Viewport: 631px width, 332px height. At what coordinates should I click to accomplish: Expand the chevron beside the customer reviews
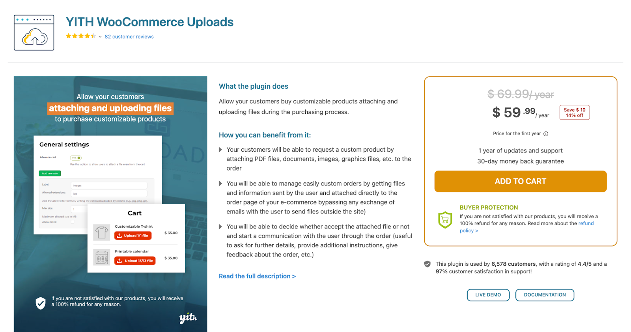[x=99, y=37]
